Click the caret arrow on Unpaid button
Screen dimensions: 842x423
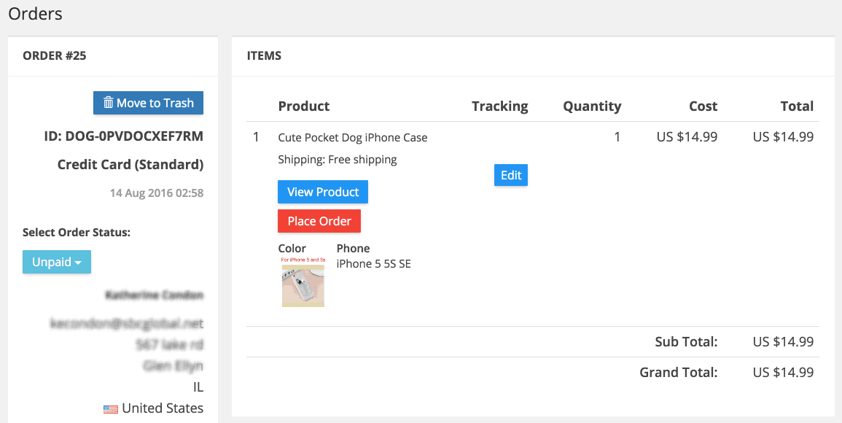pyautogui.click(x=78, y=263)
